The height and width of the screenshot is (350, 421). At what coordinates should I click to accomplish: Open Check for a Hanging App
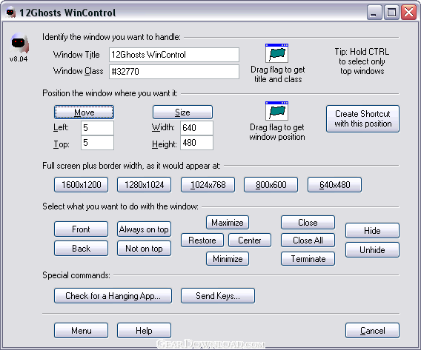click(113, 295)
